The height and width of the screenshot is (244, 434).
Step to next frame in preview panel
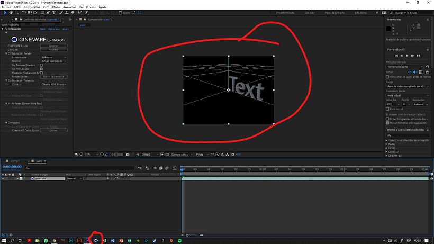[412, 56]
